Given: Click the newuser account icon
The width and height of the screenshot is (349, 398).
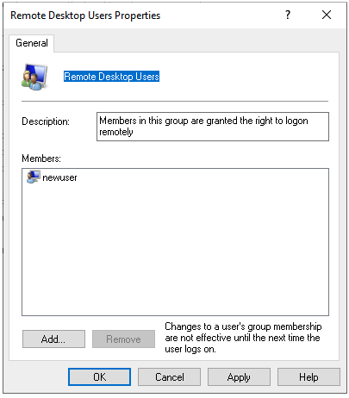Looking at the screenshot, I should 34,177.
